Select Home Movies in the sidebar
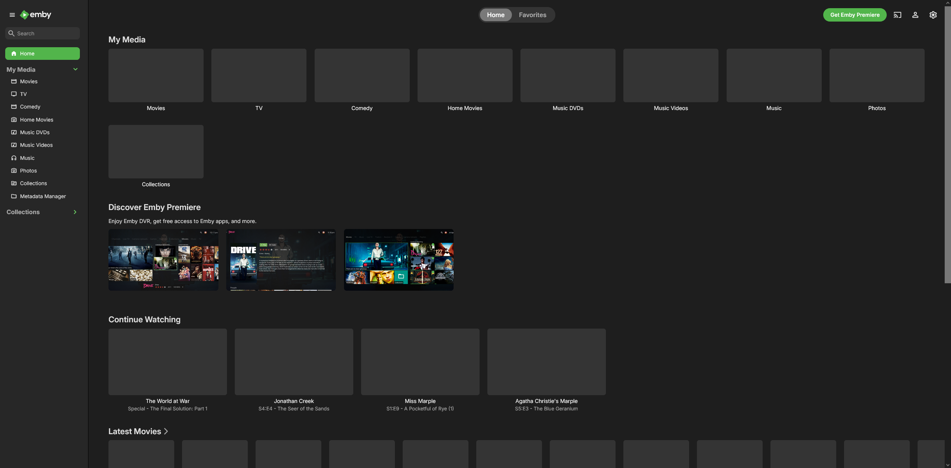 (37, 119)
